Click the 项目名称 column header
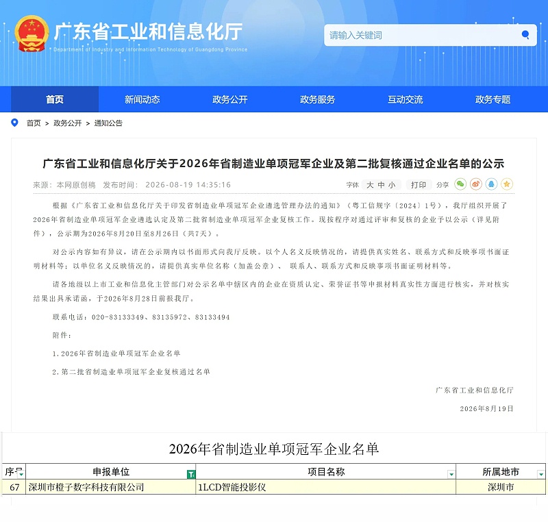 [326, 472]
